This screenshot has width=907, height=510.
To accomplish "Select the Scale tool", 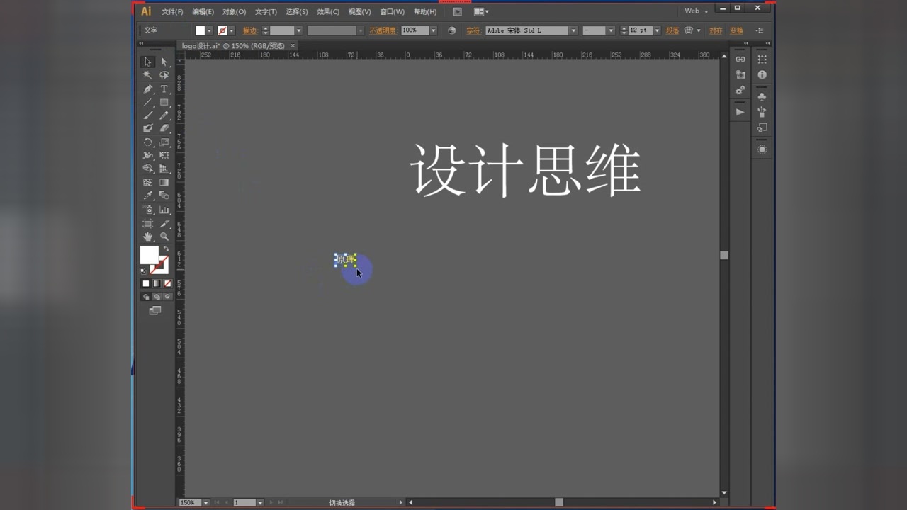I will click(164, 142).
